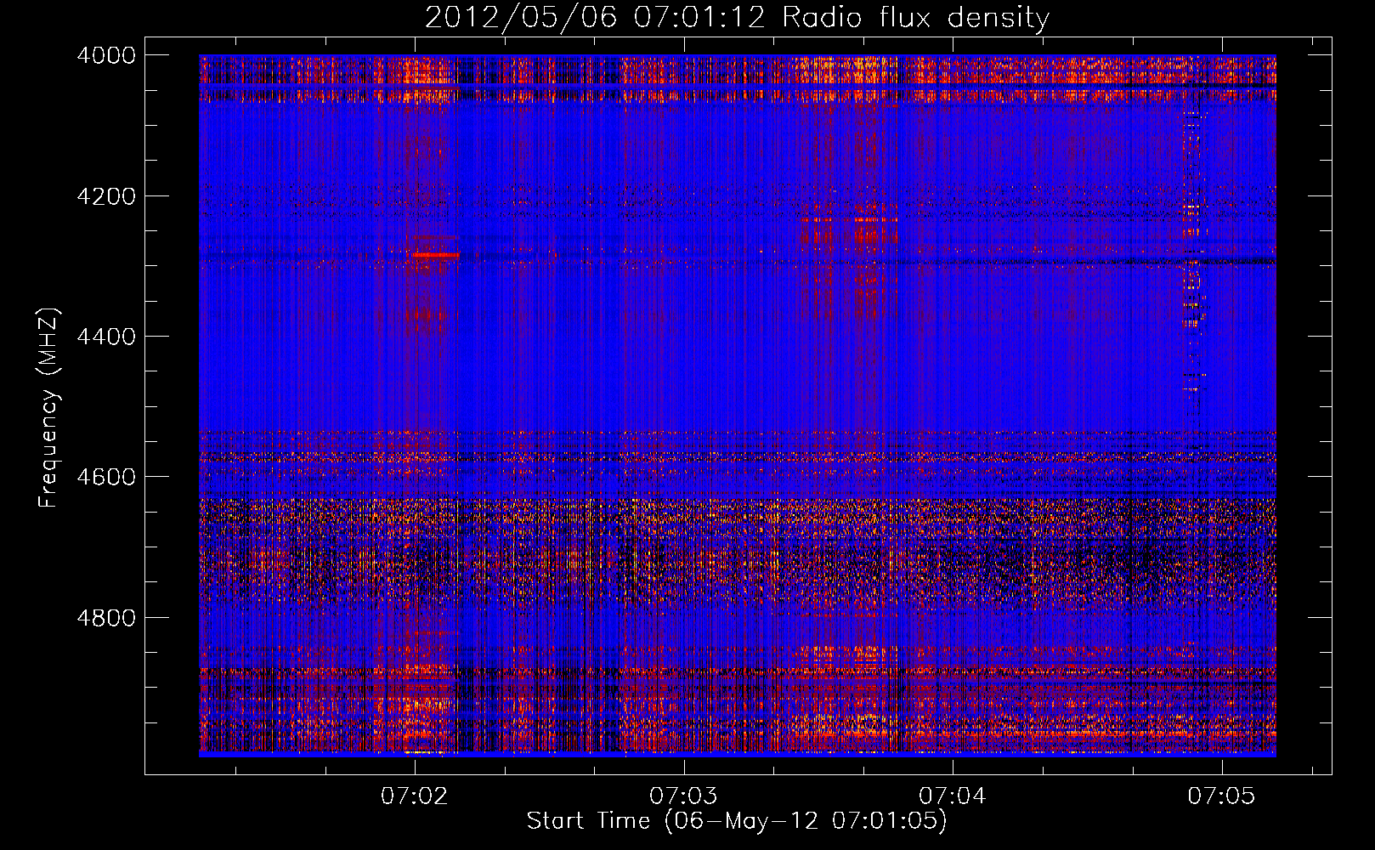Click the "Frequency (MHZ)" y-axis label
This screenshot has width=1375, height=850.
(49, 408)
